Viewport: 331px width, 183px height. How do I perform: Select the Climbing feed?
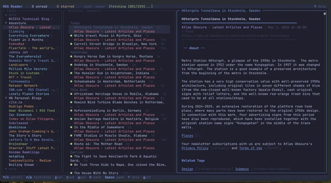point(17,31)
